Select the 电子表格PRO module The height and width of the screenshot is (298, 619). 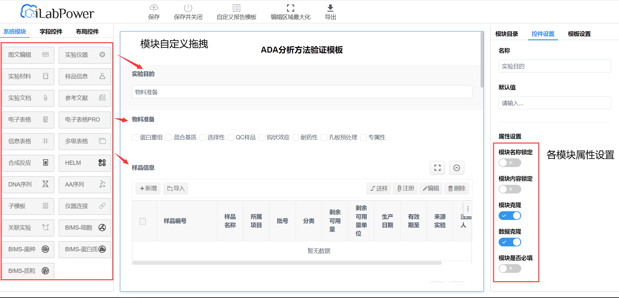point(85,120)
